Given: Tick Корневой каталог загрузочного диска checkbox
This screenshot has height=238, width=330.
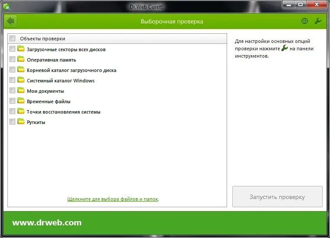Looking at the screenshot, I should coord(13,69).
